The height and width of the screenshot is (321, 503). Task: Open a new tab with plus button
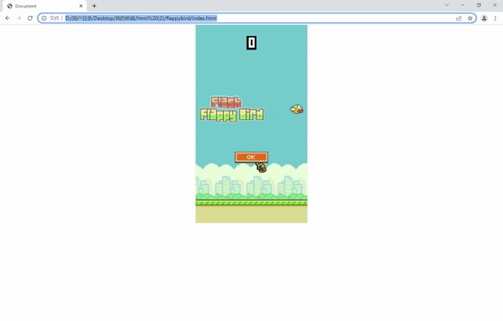coord(94,6)
